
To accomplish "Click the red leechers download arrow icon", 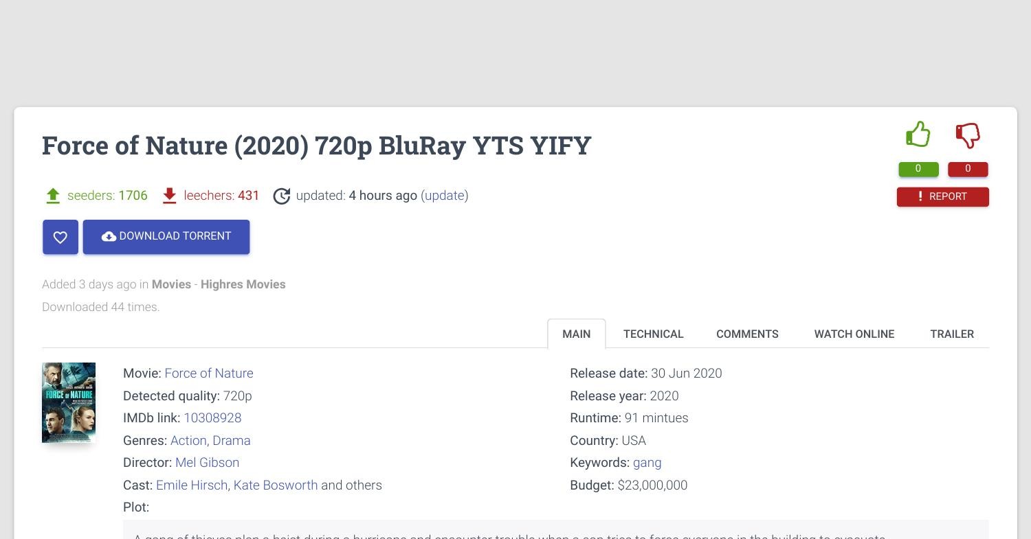I will tap(169, 196).
